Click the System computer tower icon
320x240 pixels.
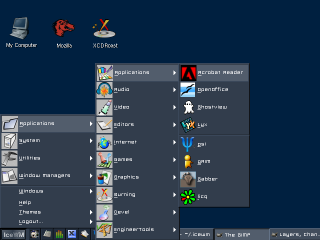pos(9,141)
